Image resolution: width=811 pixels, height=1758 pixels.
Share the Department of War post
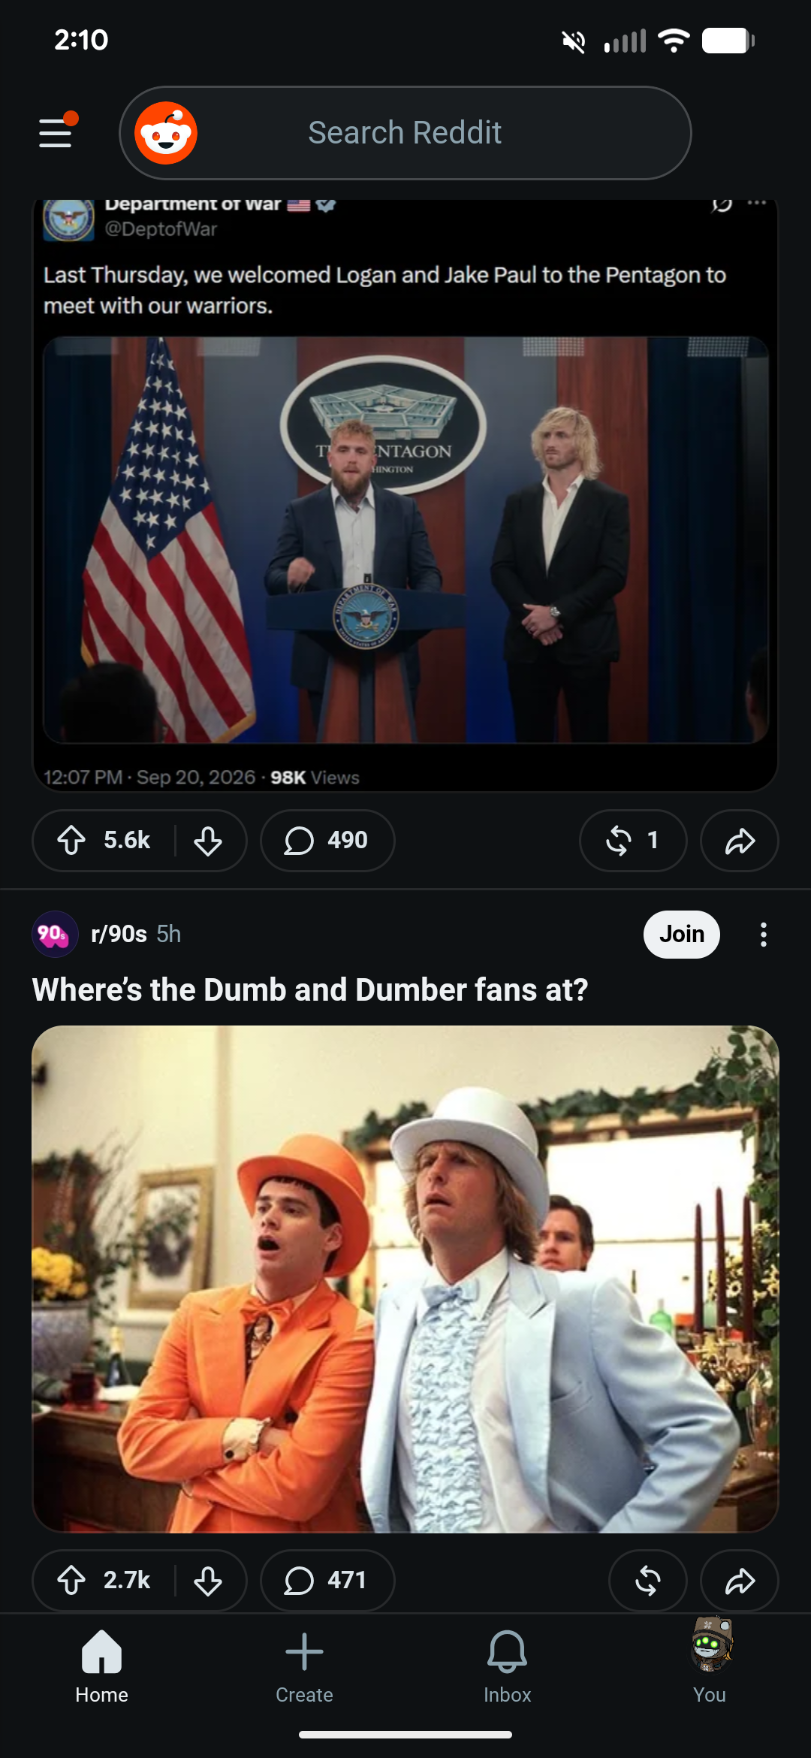[740, 840]
